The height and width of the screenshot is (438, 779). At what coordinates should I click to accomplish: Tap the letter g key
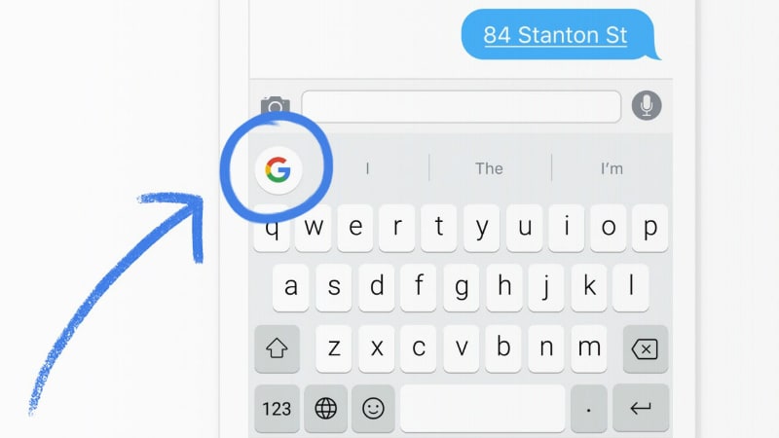[x=462, y=287]
